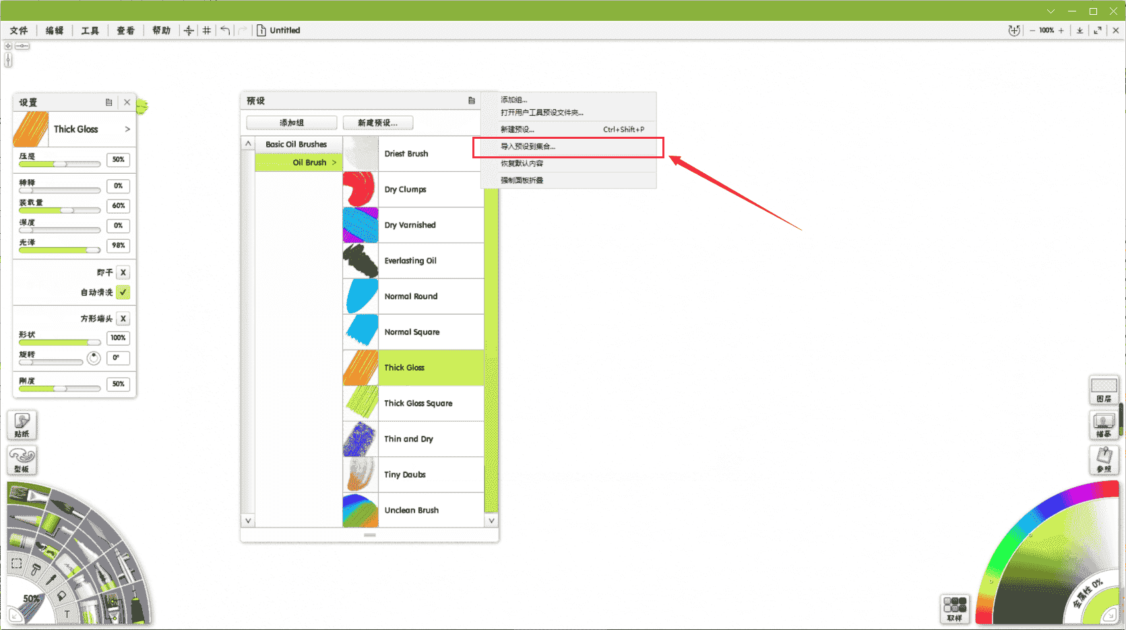Collapse the Basic Oil Brushes group arrow

click(248, 144)
